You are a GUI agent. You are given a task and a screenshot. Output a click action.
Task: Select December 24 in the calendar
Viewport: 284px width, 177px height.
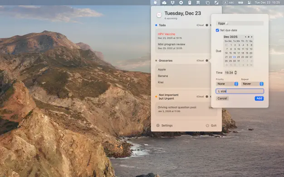[x=239, y=57]
